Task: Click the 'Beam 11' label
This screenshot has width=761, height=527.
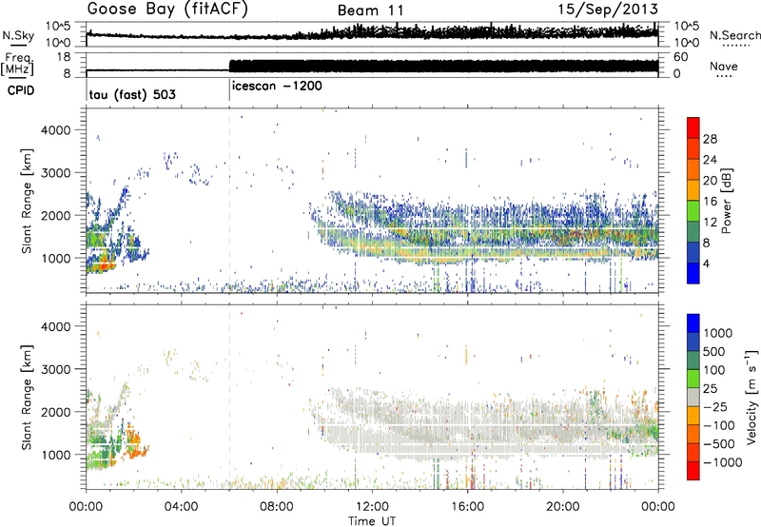Action: (370, 10)
